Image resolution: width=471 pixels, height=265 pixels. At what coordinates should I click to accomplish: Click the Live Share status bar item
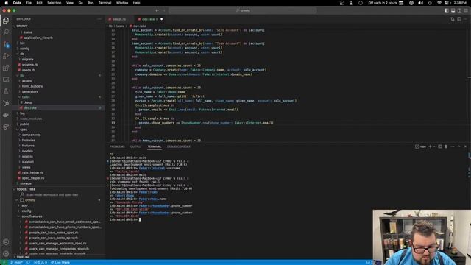pos(60,262)
